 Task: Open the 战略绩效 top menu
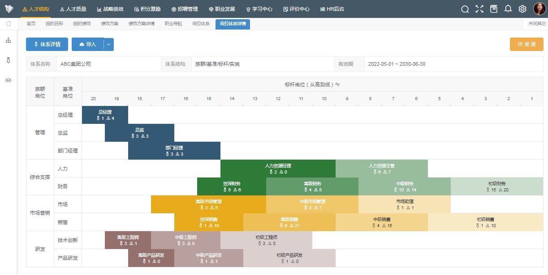(x=109, y=9)
